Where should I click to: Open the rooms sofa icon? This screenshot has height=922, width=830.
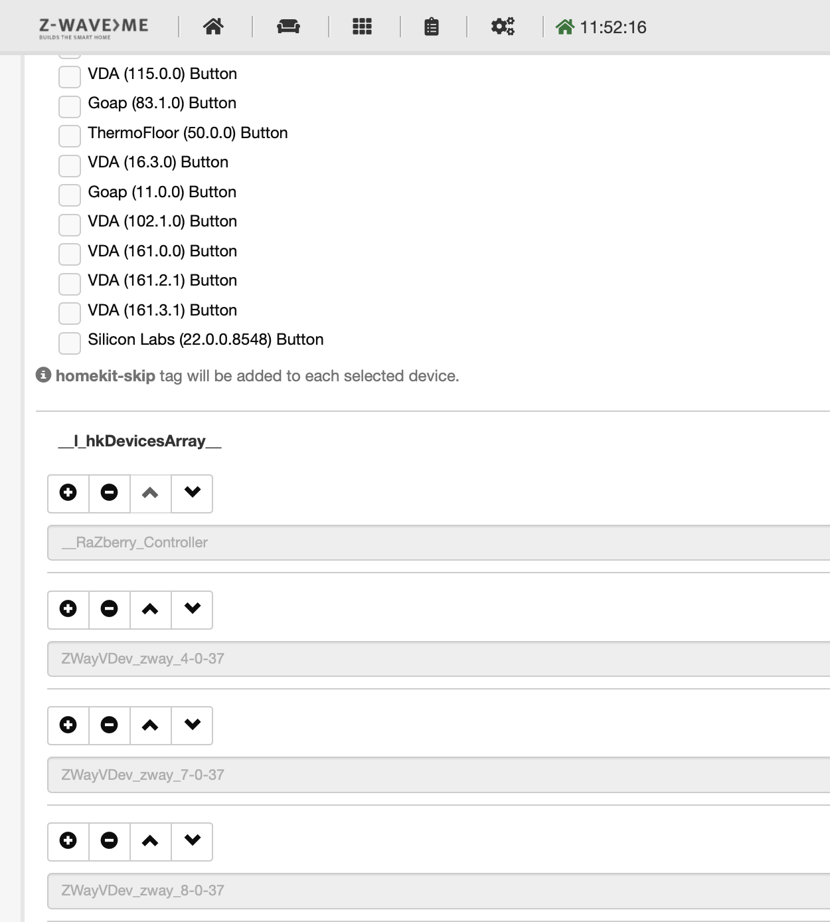[x=288, y=27]
